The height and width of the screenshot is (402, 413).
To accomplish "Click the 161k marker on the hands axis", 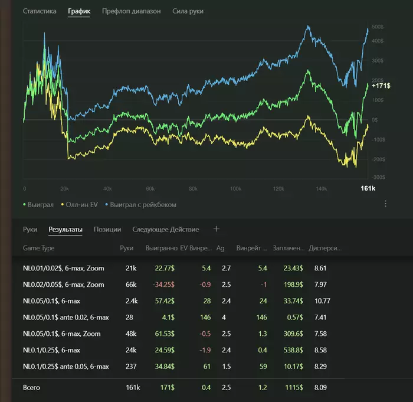I will click(x=368, y=188).
